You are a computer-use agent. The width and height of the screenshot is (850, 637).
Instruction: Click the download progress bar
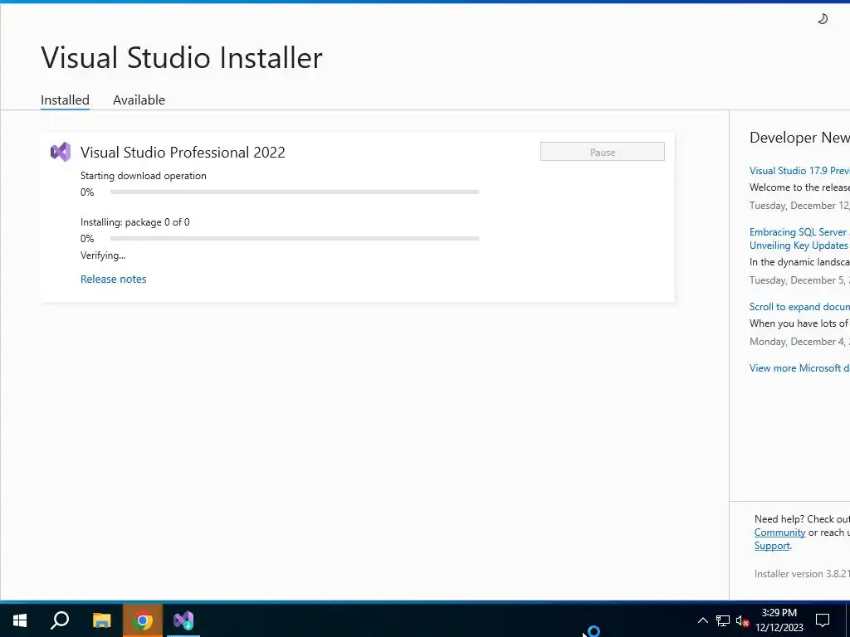coord(295,192)
